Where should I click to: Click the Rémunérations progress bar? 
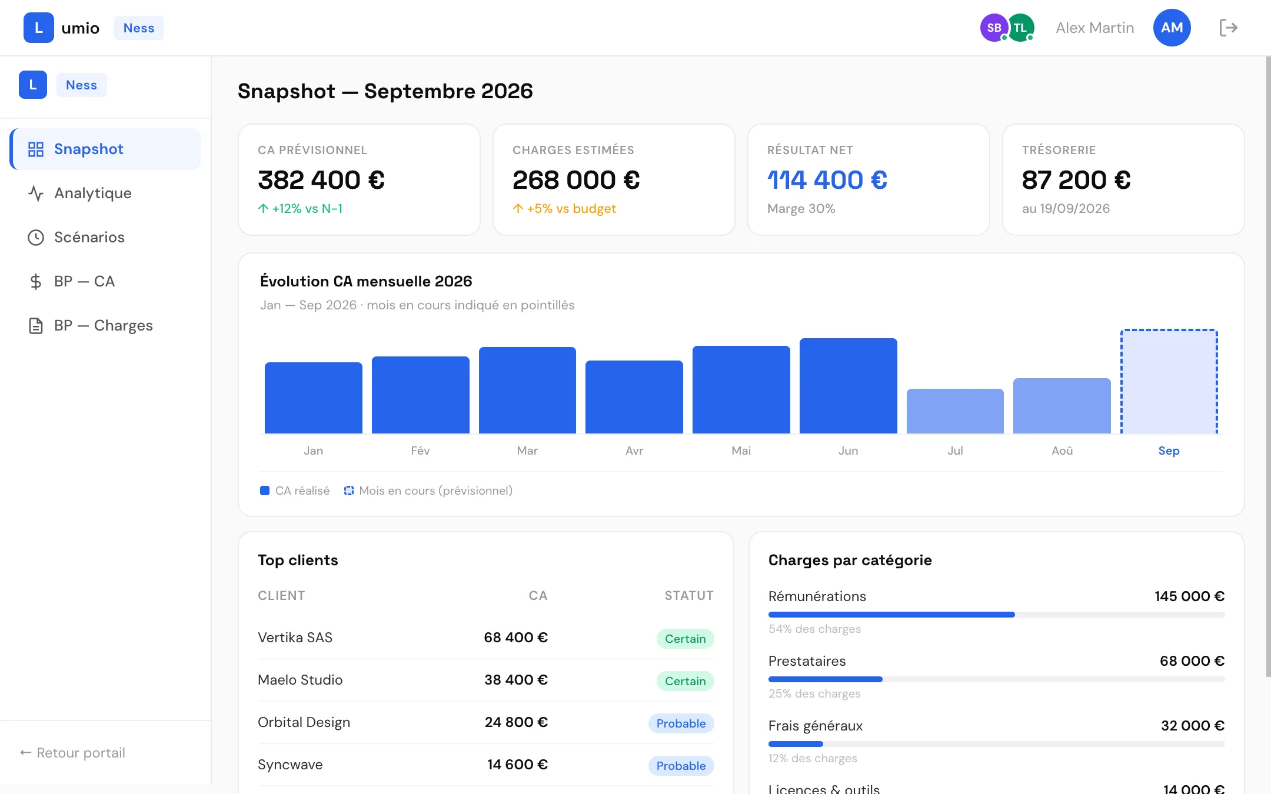996,615
